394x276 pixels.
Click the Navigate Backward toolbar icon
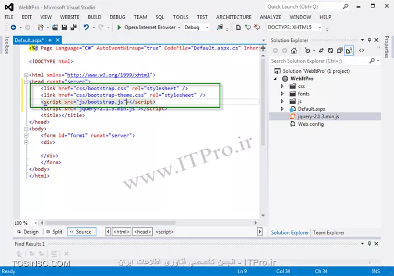point(13,27)
